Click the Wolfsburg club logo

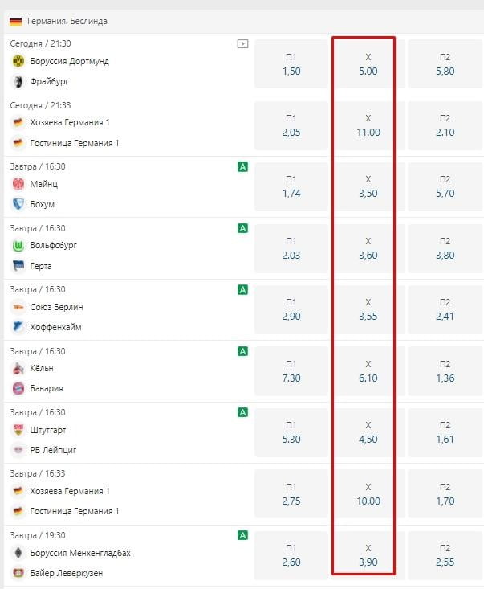pyautogui.click(x=18, y=245)
